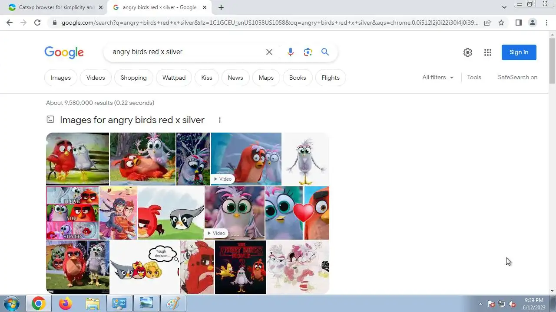This screenshot has width=556, height=312.
Task: Filter results by Shopping
Action: click(x=134, y=78)
